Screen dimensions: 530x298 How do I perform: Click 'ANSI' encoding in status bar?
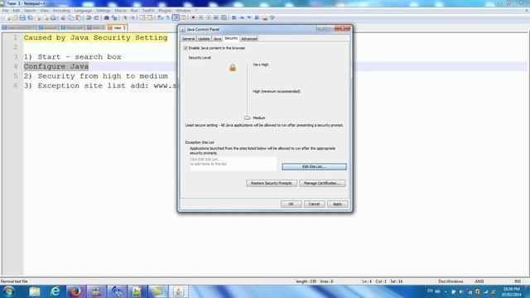(479, 281)
